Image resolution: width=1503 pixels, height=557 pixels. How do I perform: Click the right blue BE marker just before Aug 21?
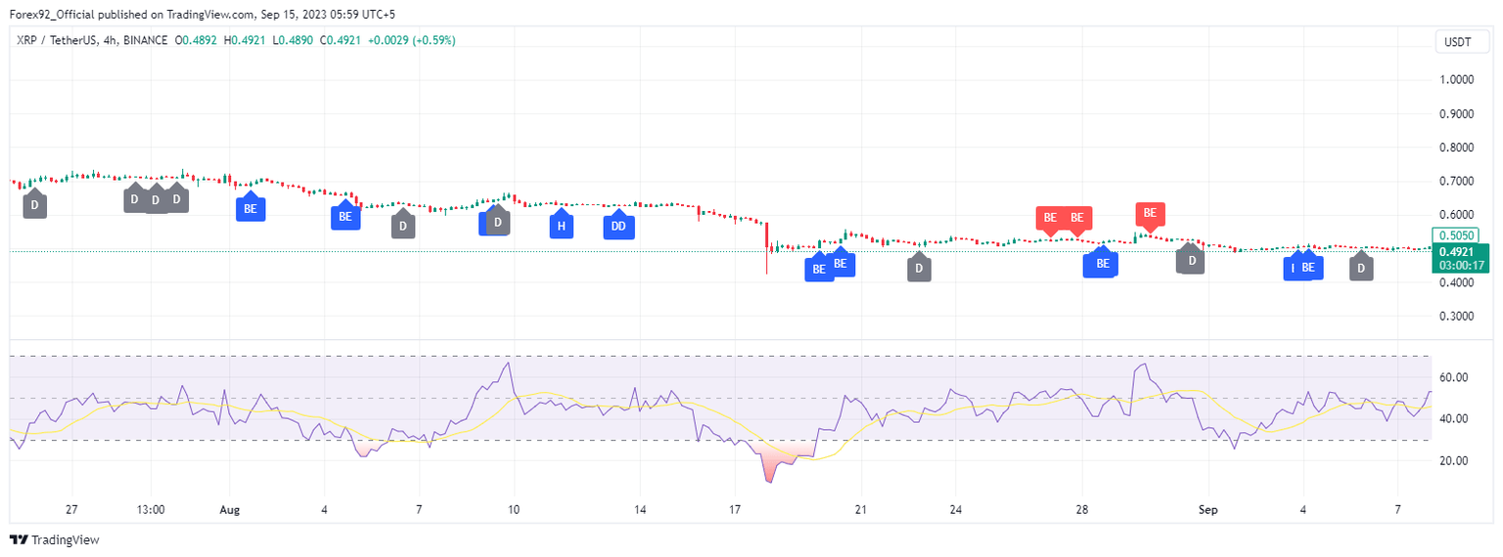tap(840, 262)
